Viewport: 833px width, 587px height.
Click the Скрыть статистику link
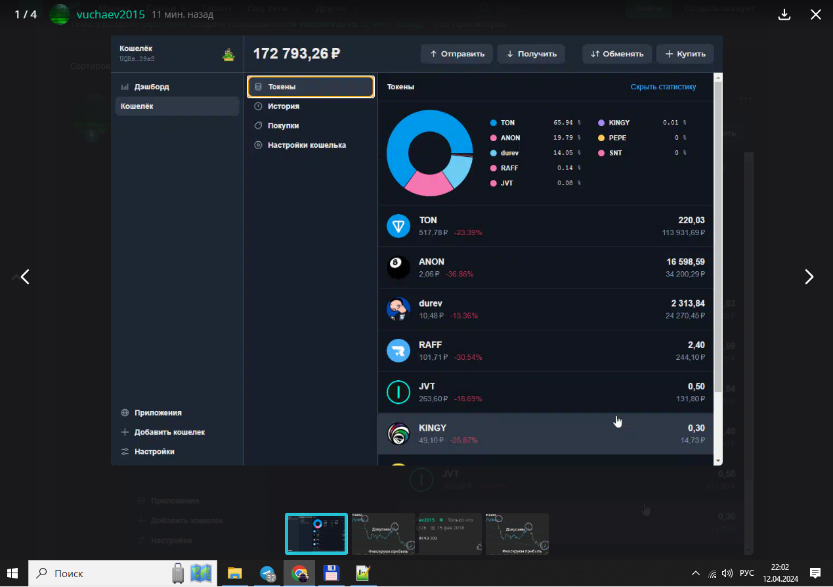coord(663,87)
